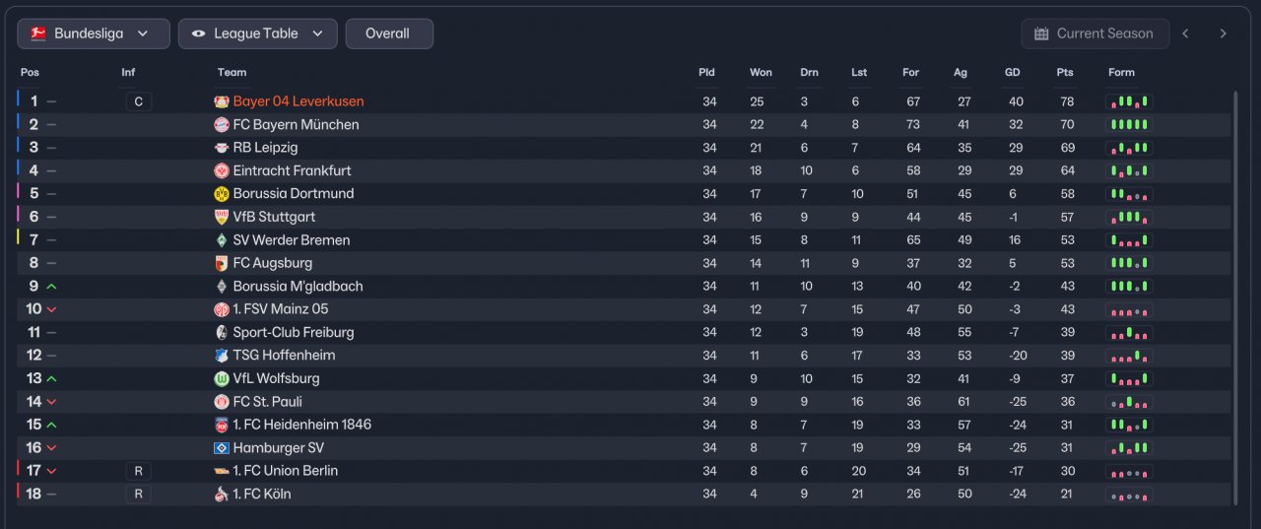Click the VfL Wolfsburg club crest

tap(222, 378)
